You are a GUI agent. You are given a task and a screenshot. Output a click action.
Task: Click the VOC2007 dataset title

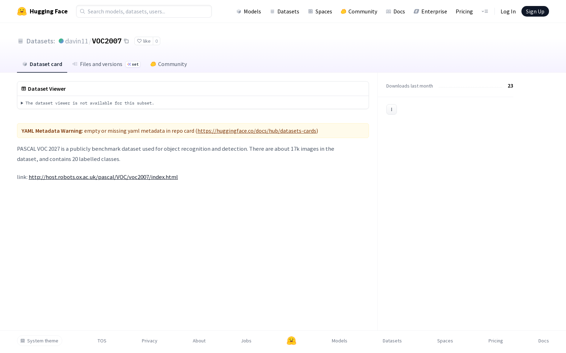click(x=107, y=41)
